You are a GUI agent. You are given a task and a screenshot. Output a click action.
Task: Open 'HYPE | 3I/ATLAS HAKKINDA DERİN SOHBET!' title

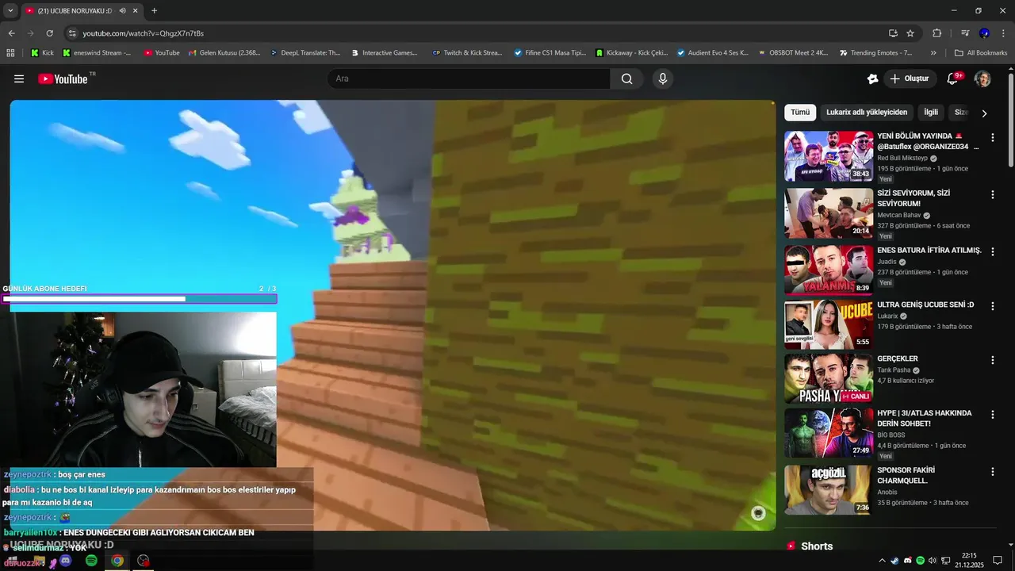(x=925, y=418)
